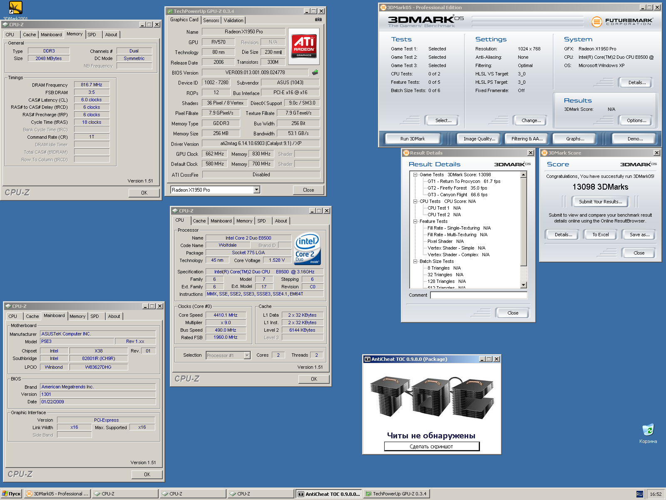Screen dimensions: 666x500
Task: Click the 16:52 system clock
Action: tap(656, 494)
